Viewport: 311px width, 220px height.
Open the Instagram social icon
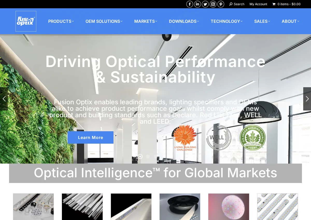[213, 4]
